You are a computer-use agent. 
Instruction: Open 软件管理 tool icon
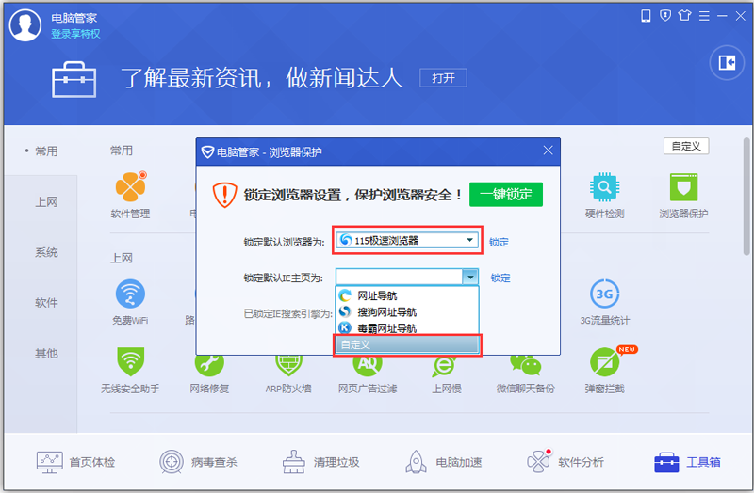coord(130,187)
